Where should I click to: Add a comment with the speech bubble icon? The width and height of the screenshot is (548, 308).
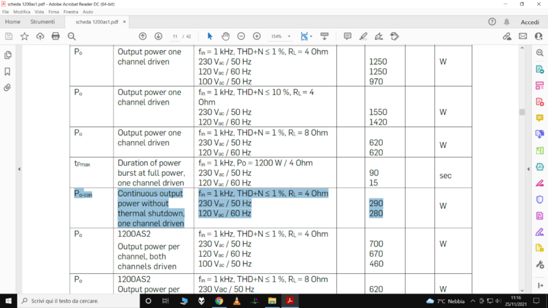[x=347, y=36]
